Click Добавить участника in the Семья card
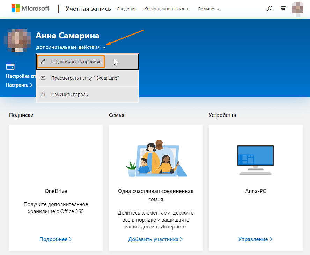Image resolution: width=310 pixels, height=255 pixels. (x=155, y=239)
